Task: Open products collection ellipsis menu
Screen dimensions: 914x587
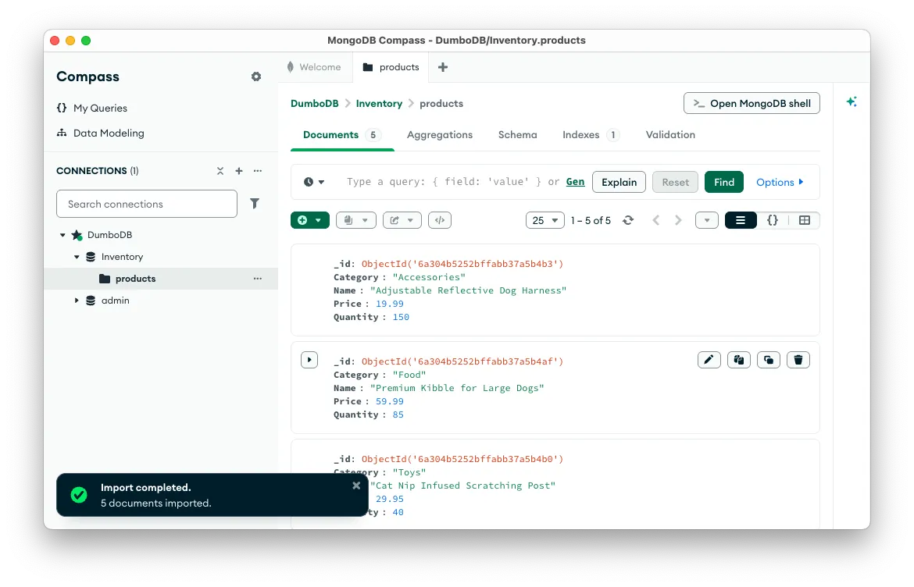Action: point(258,279)
